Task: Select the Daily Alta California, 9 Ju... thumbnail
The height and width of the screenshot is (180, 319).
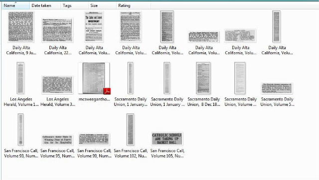Action: pyautogui.click(x=21, y=27)
